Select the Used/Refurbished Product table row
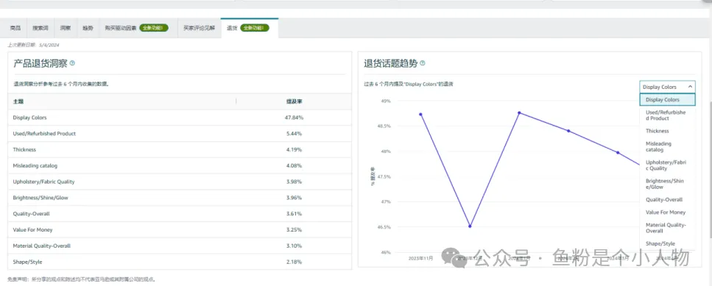Image resolution: width=712 pixels, height=286 pixels. coord(180,134)
